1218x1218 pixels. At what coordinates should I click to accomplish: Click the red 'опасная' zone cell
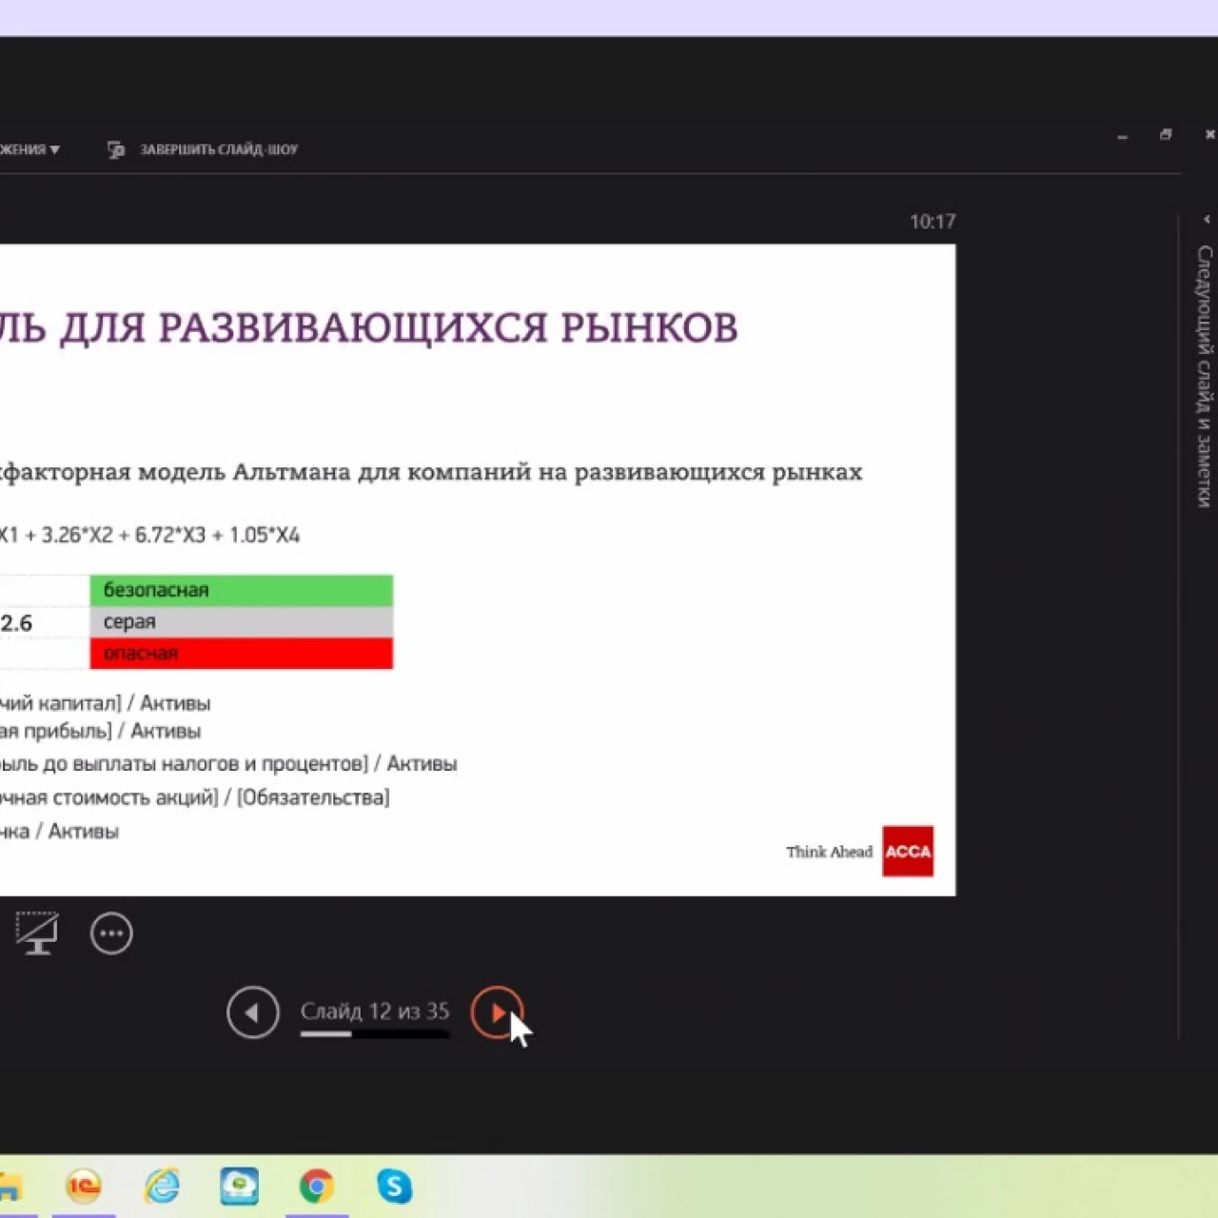click(241, 654)
